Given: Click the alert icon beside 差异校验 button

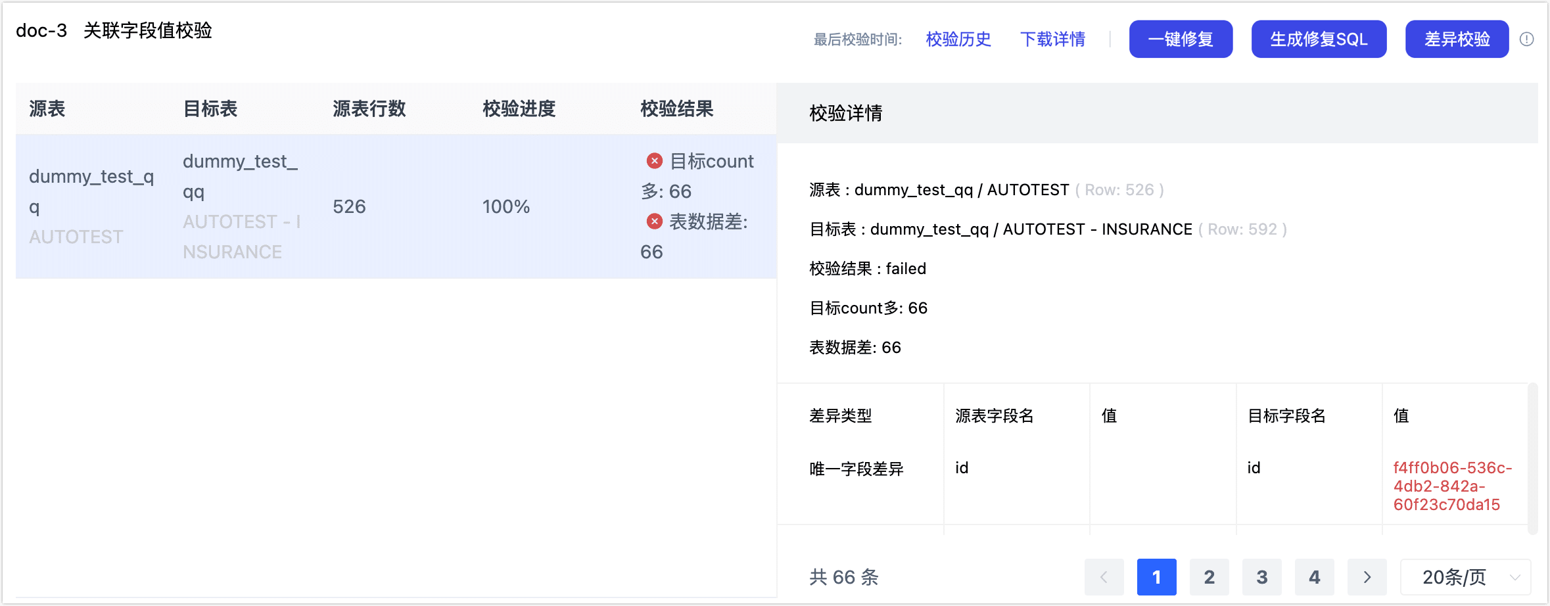Looking at the screenshot, I should click(x=1528, y=39).
